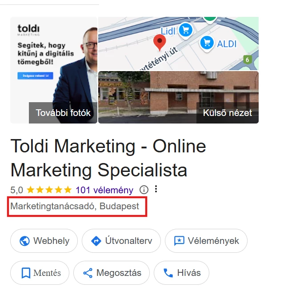Click the star speech-bubble Vélemények icon

tap(179, 241)
